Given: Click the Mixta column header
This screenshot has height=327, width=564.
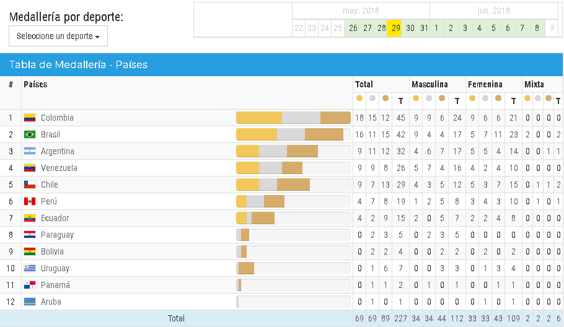Looking at the screenshot, I should pos(534,84).
